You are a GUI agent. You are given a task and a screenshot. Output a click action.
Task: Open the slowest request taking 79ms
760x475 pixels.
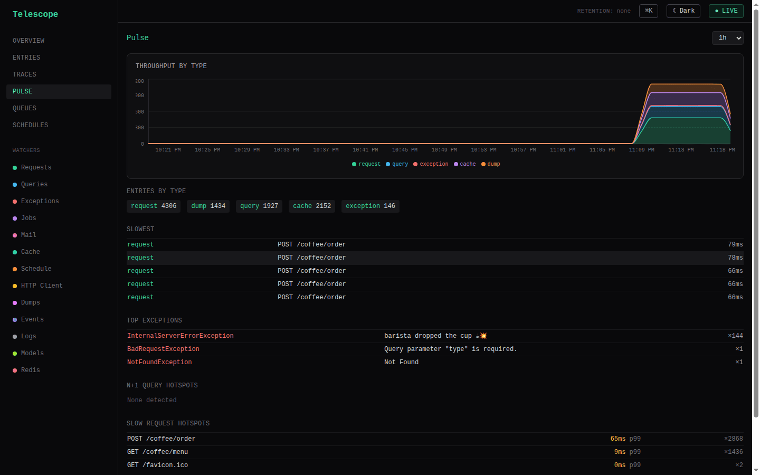coord(435,245)
